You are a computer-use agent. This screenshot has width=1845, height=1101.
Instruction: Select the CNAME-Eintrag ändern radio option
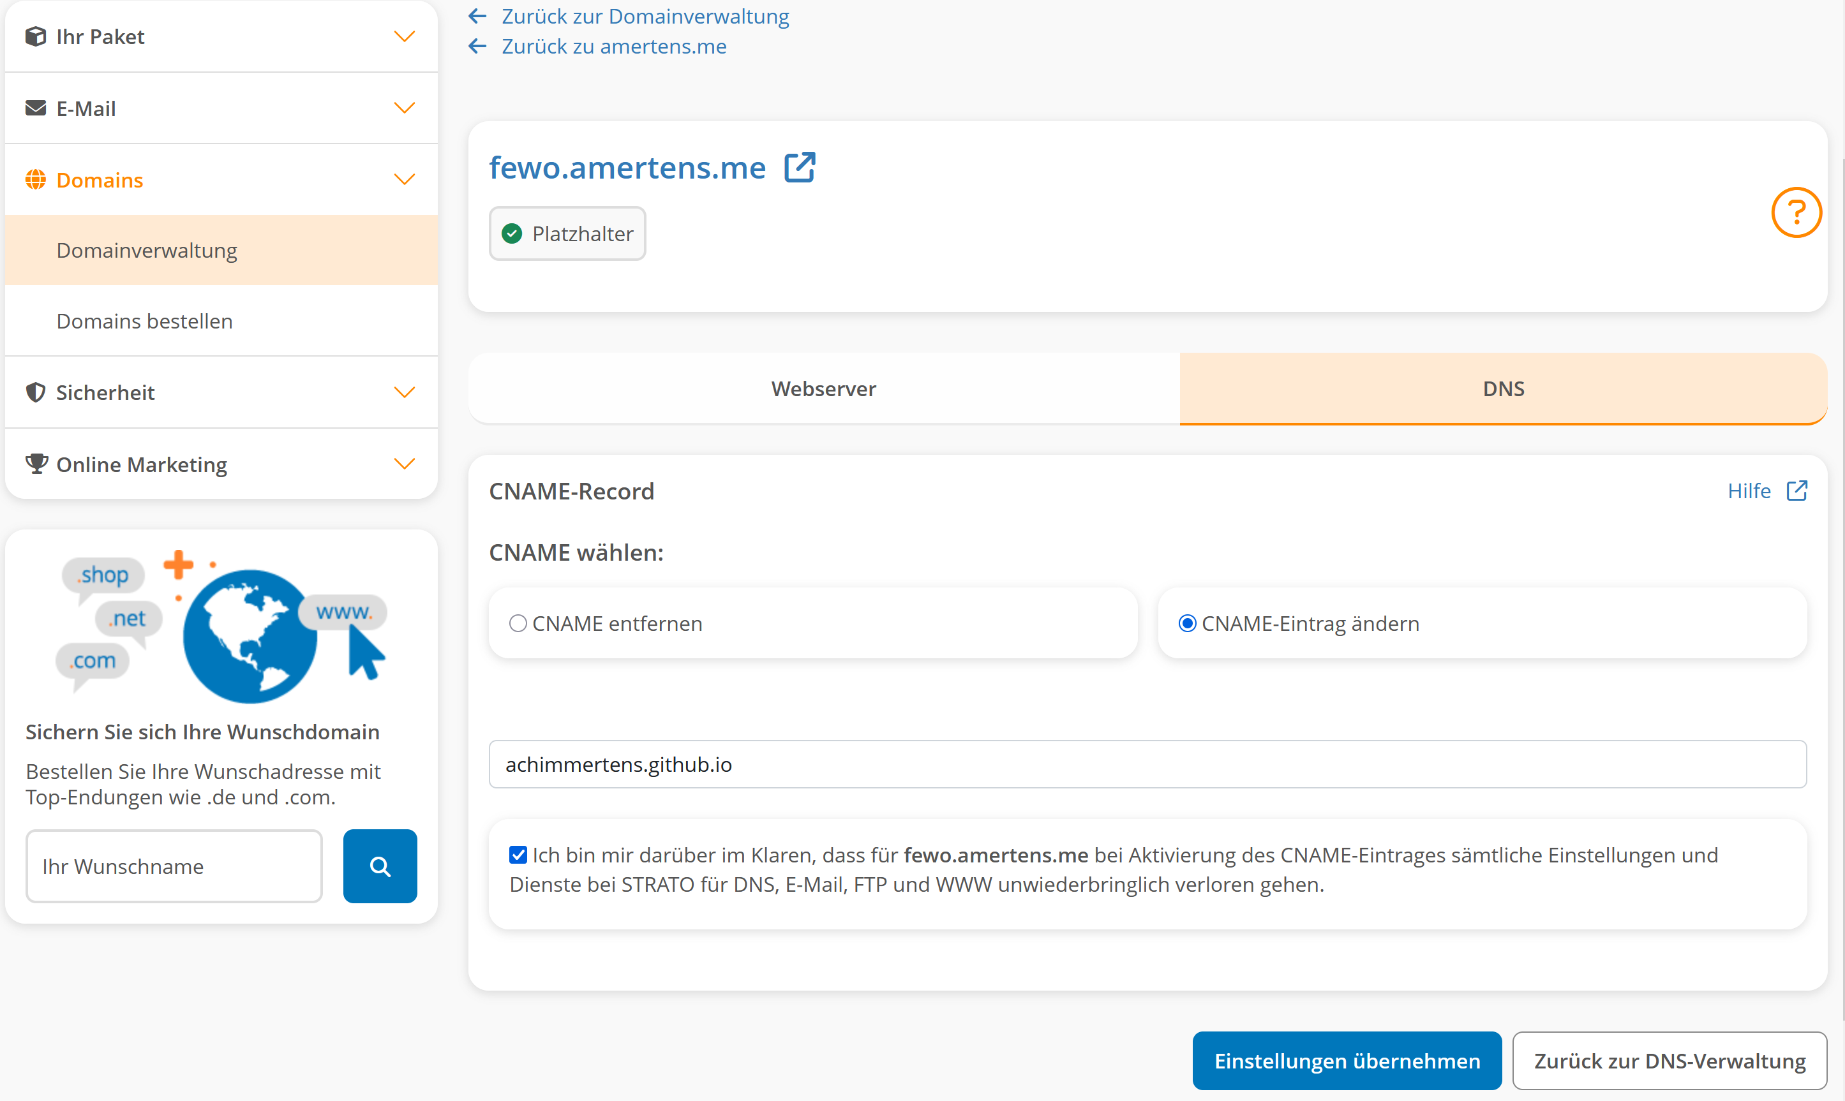tap(1188, 623)
